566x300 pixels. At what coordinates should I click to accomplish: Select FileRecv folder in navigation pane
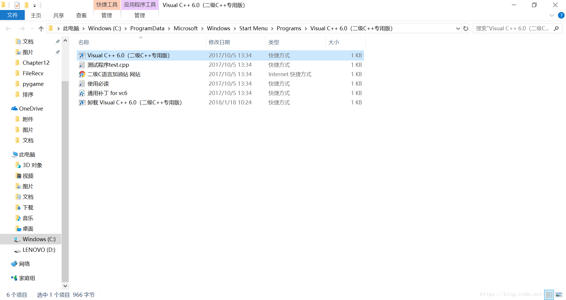pos(33,73)
